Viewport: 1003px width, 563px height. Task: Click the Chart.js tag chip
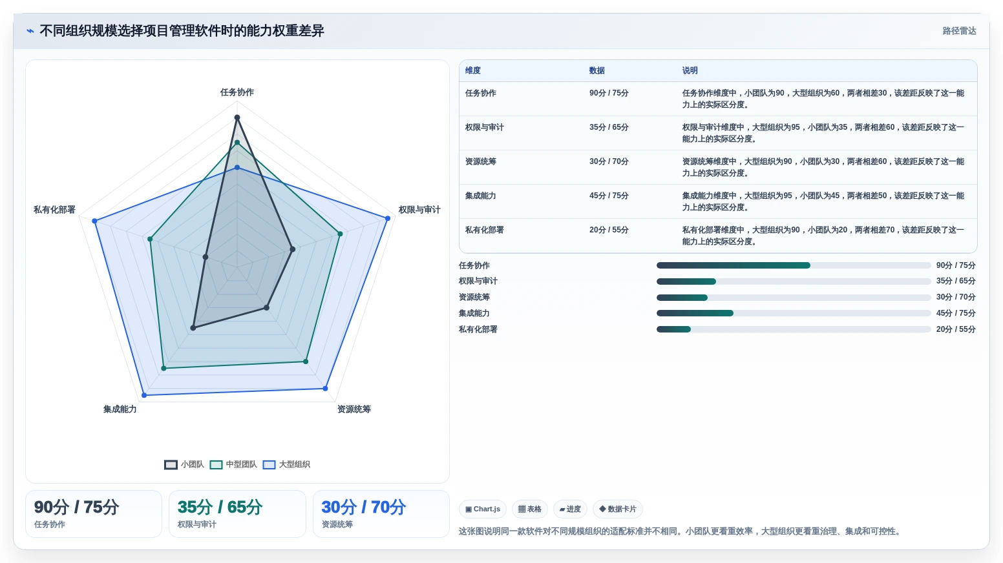tap(483, 509)
